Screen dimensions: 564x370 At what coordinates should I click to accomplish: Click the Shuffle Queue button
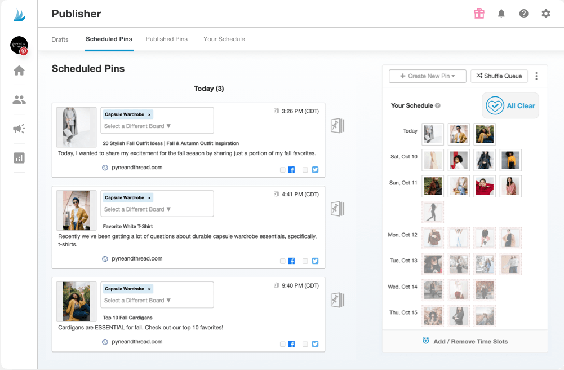499,76
